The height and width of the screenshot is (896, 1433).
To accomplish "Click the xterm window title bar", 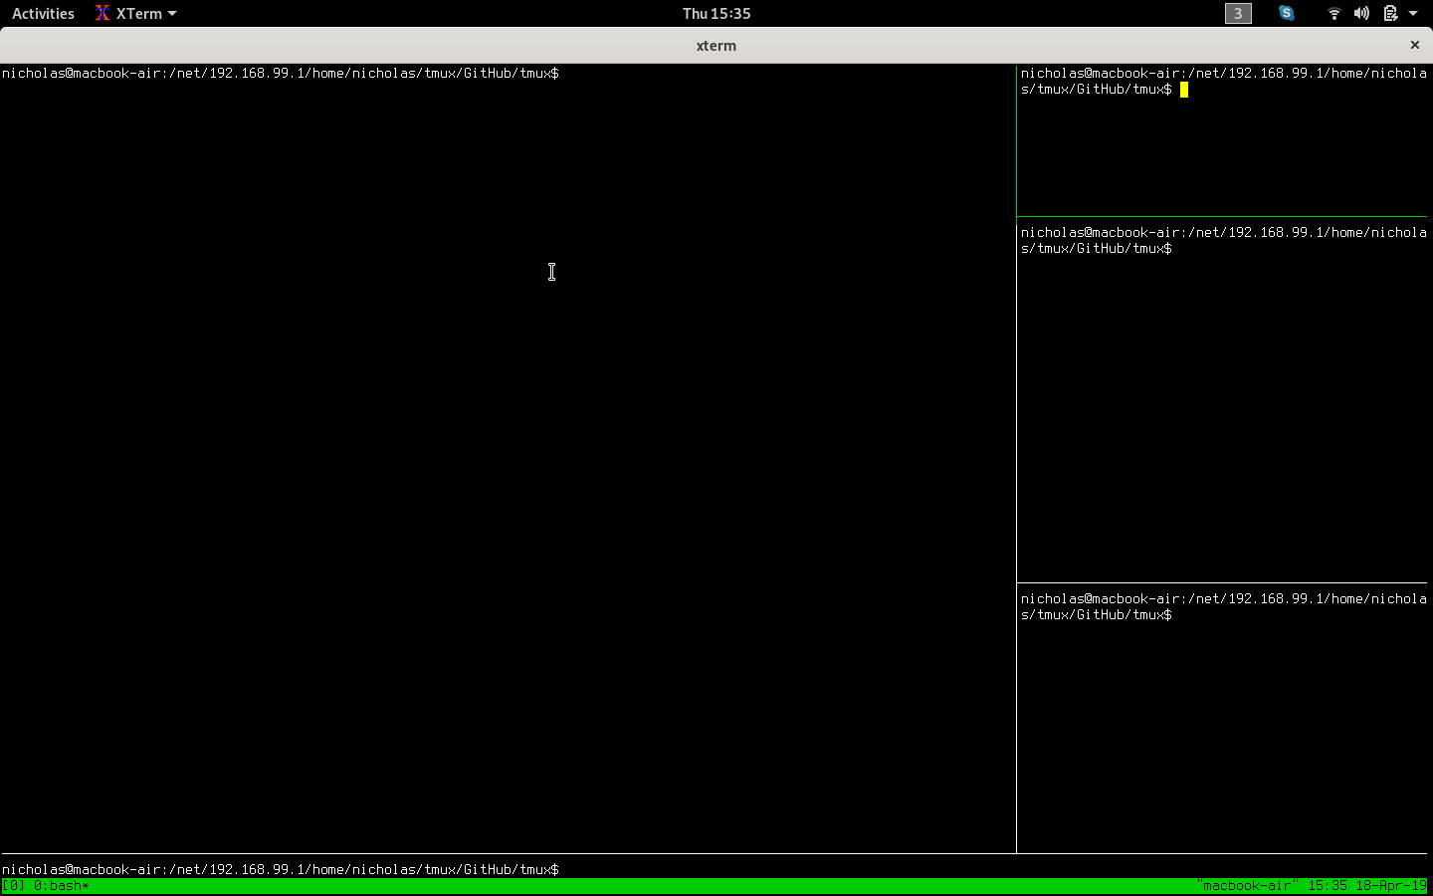I will (716, 45).
